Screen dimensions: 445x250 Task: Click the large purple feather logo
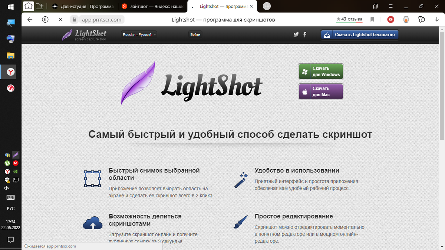coord(138,83)
